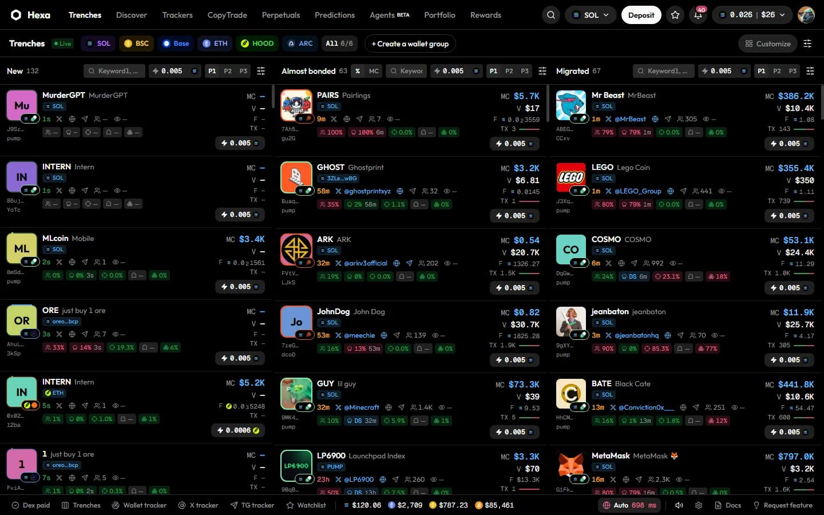The image size is (824, 515).
Task: Open Watchlist in the bottom bar
Action: (x=306, y=505)
